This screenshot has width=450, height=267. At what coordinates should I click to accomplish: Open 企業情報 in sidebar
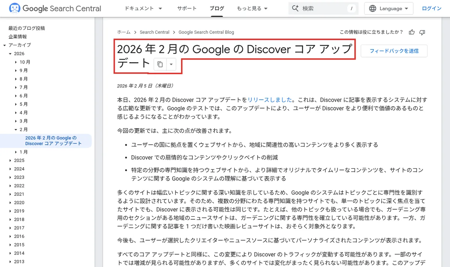[18, 36]
